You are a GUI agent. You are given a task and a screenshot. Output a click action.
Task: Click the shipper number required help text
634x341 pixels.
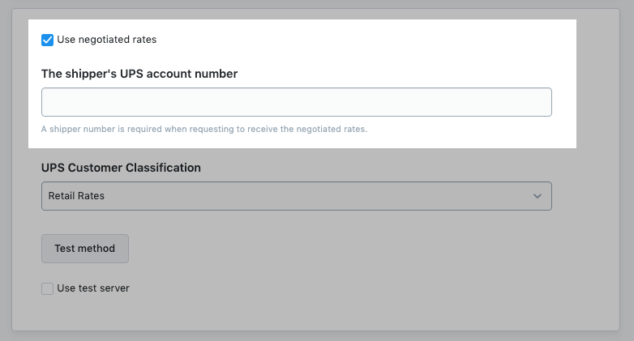[x=204, y=129]
